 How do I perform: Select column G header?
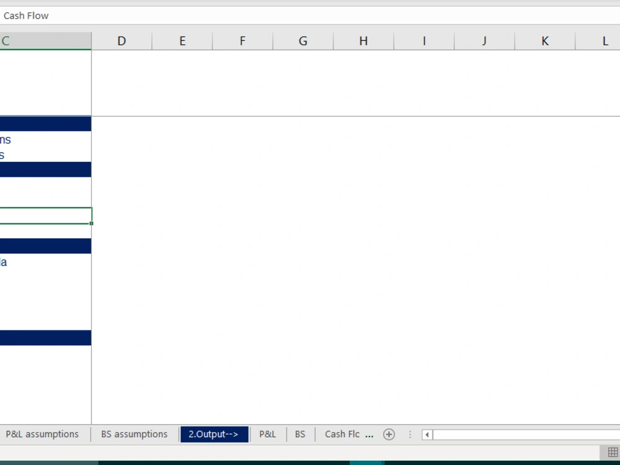(303, 41)
